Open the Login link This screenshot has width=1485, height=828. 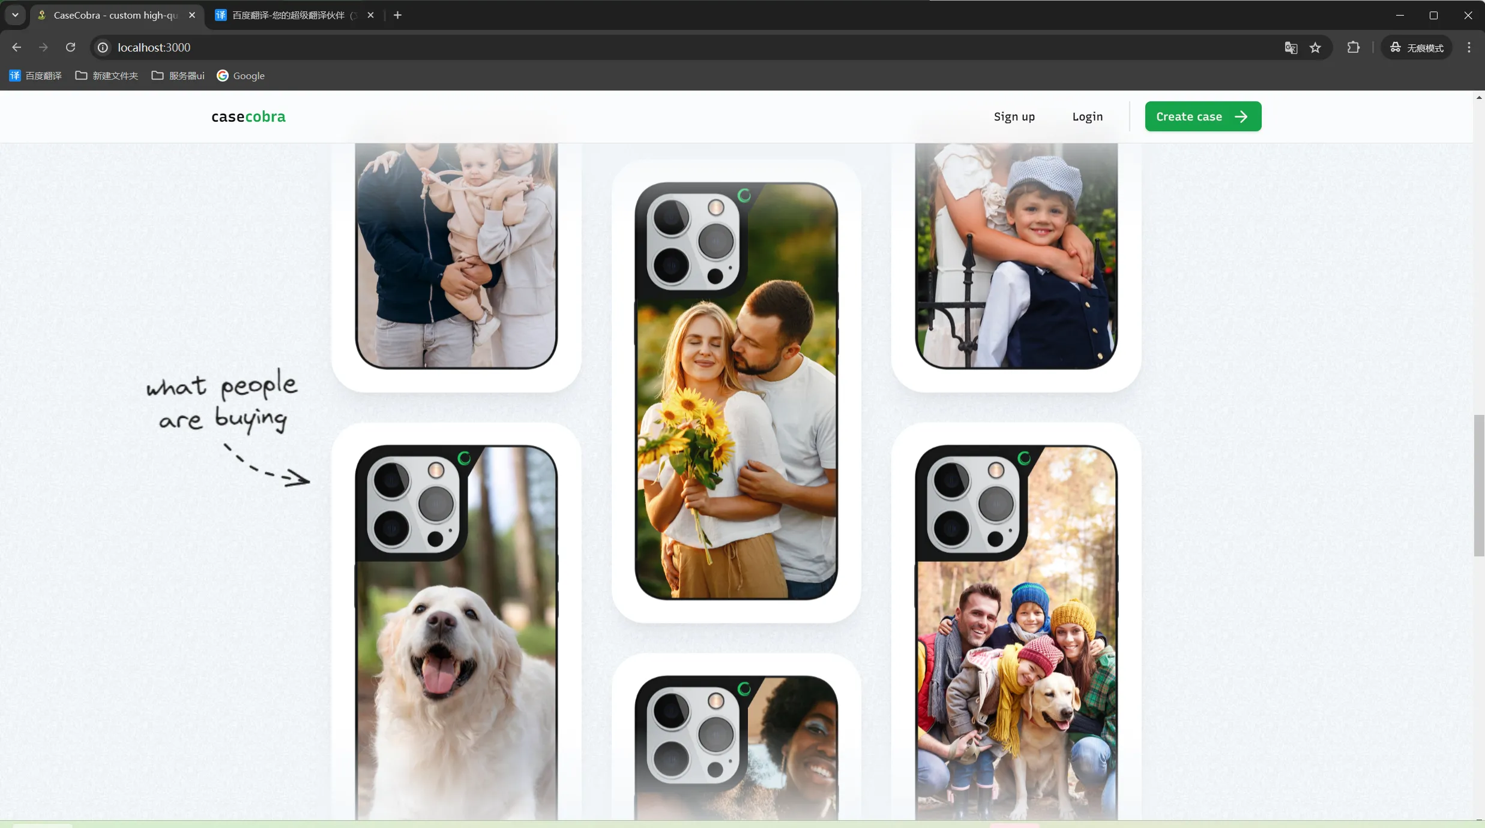click(x=1088, y=116)
